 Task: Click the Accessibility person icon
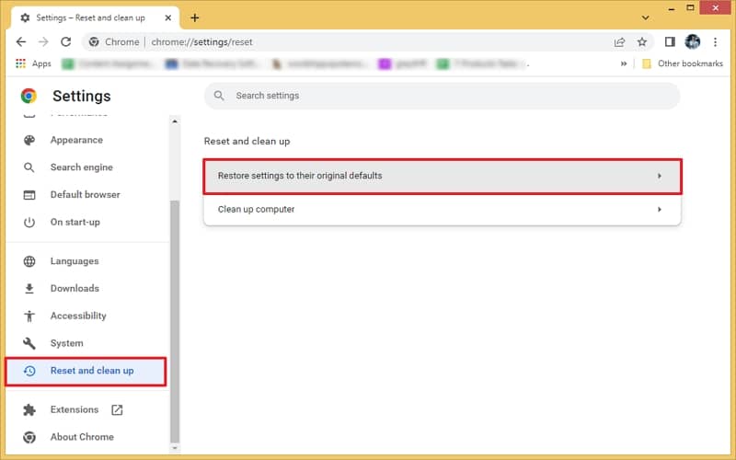click(29, 316)
